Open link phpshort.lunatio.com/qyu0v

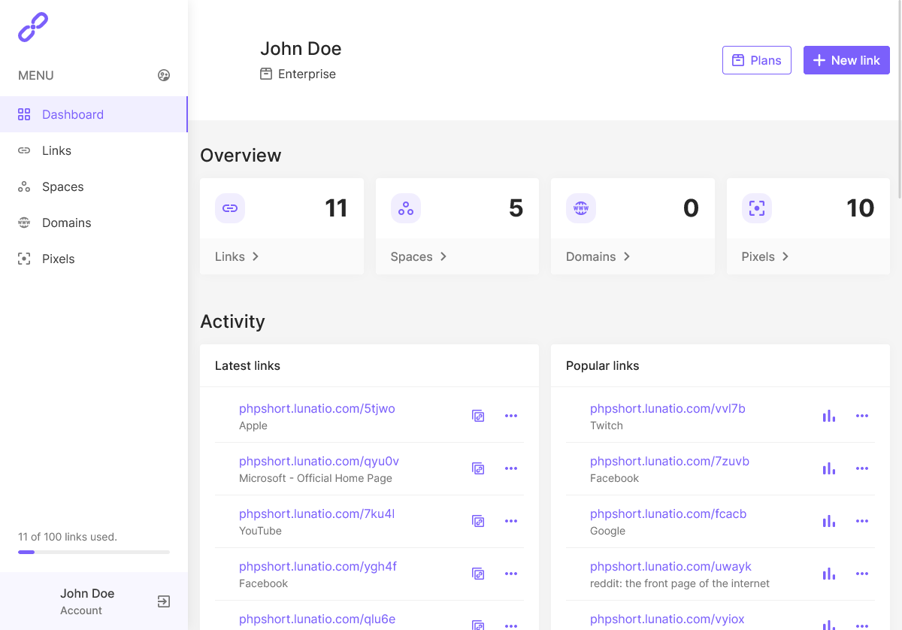coord(319,461)
